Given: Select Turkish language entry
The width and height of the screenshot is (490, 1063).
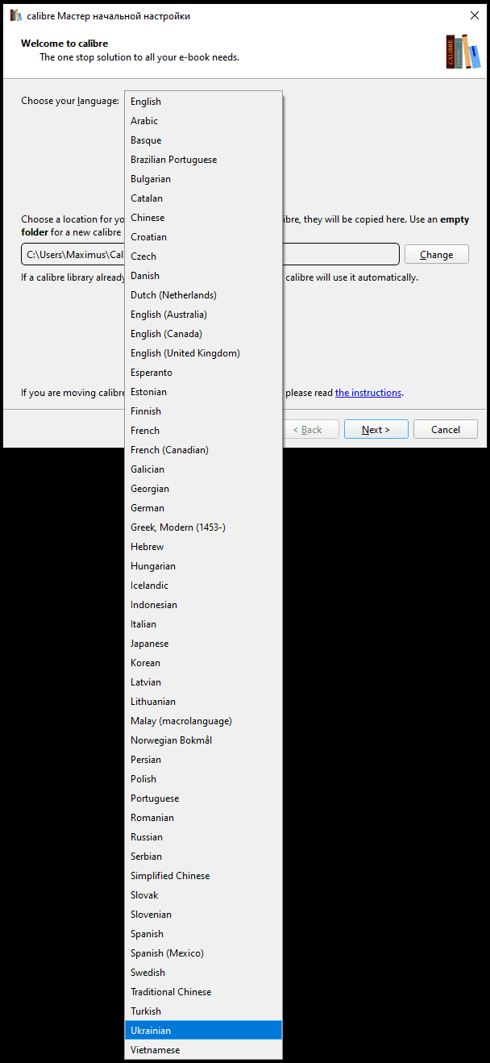Looking at the screenshot, I should pos(203,1011).
